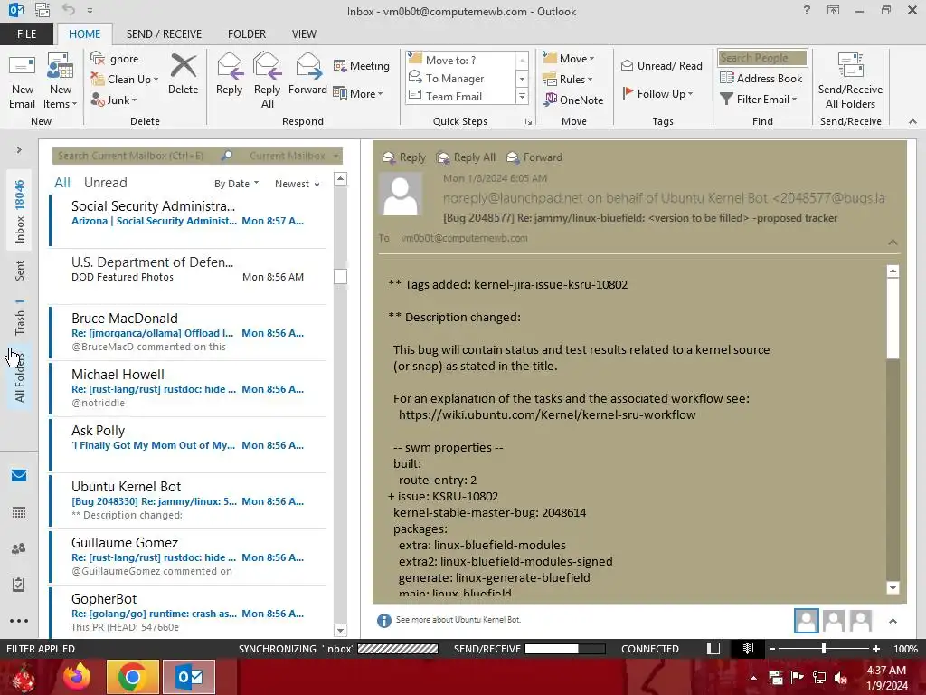The width and height of the screenshot is (926, 695).
Task: Show Unread messages only
Action: click(105, 183)
